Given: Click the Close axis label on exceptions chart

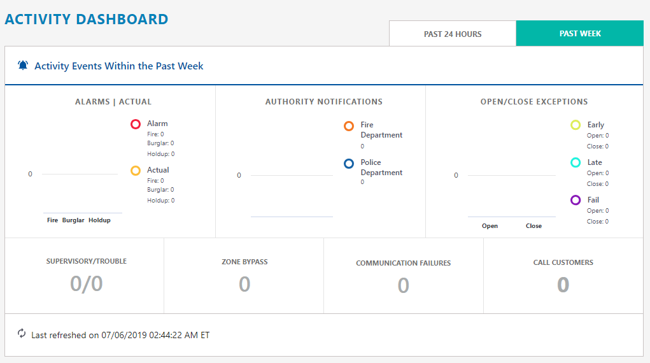Looking at the screenshot, I should tap(533, 226).
